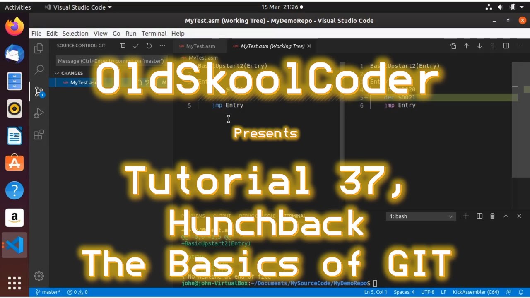Open notifications bell in status bar
This screenshot has height=298, width=530.
click(x=521, y=292)
